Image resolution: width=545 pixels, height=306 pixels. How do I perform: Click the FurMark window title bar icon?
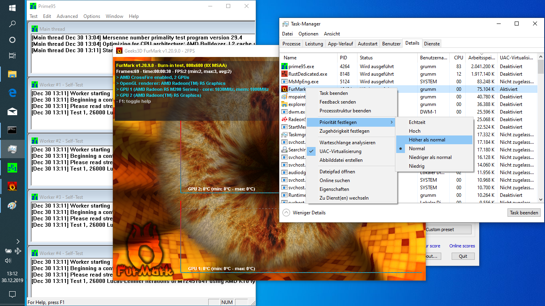[x=119, y=51]
